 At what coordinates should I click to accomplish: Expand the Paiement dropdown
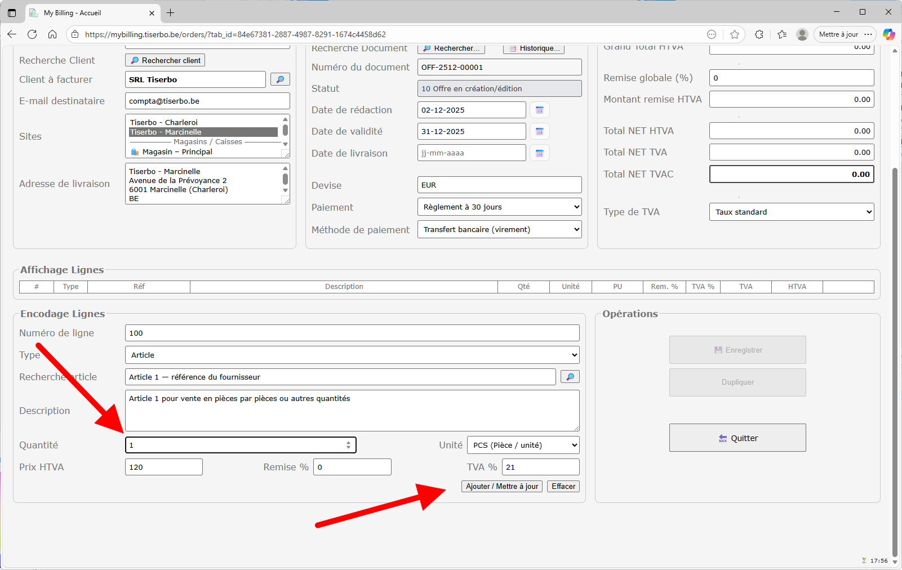coord(499,207)
